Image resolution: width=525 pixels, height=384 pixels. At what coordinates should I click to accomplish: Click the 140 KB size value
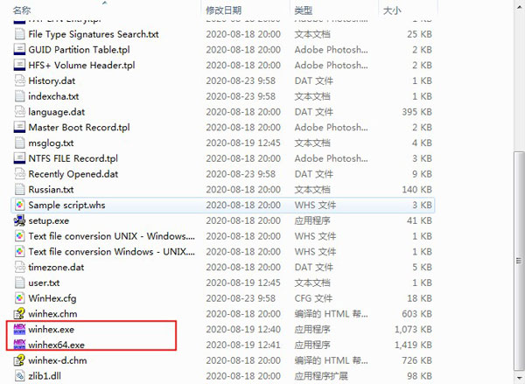(x=416, y=190)
